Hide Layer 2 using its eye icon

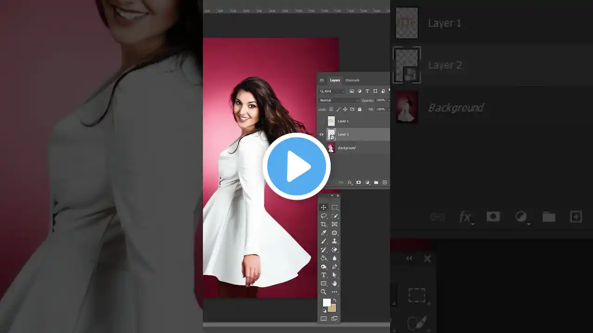pos(321,135)
